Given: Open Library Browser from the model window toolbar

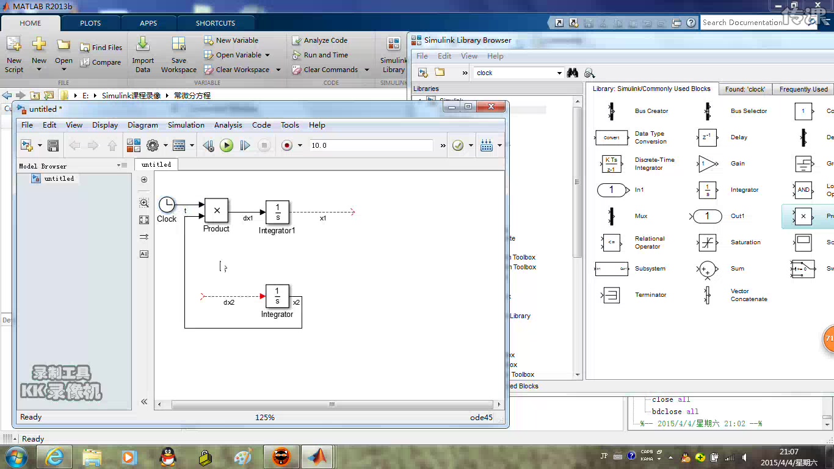Looking at the screenshot, I should point(133,145).
